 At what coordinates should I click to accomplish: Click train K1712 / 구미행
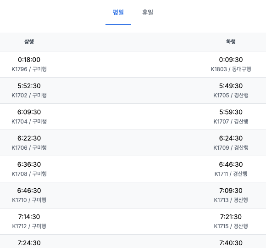tap(29, 226)
